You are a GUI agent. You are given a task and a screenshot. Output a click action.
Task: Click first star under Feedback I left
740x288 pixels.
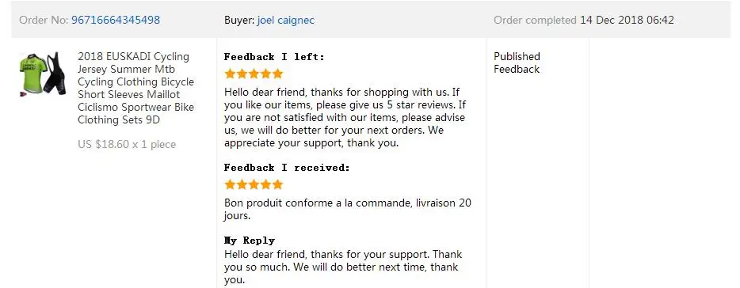pos(230,74)
